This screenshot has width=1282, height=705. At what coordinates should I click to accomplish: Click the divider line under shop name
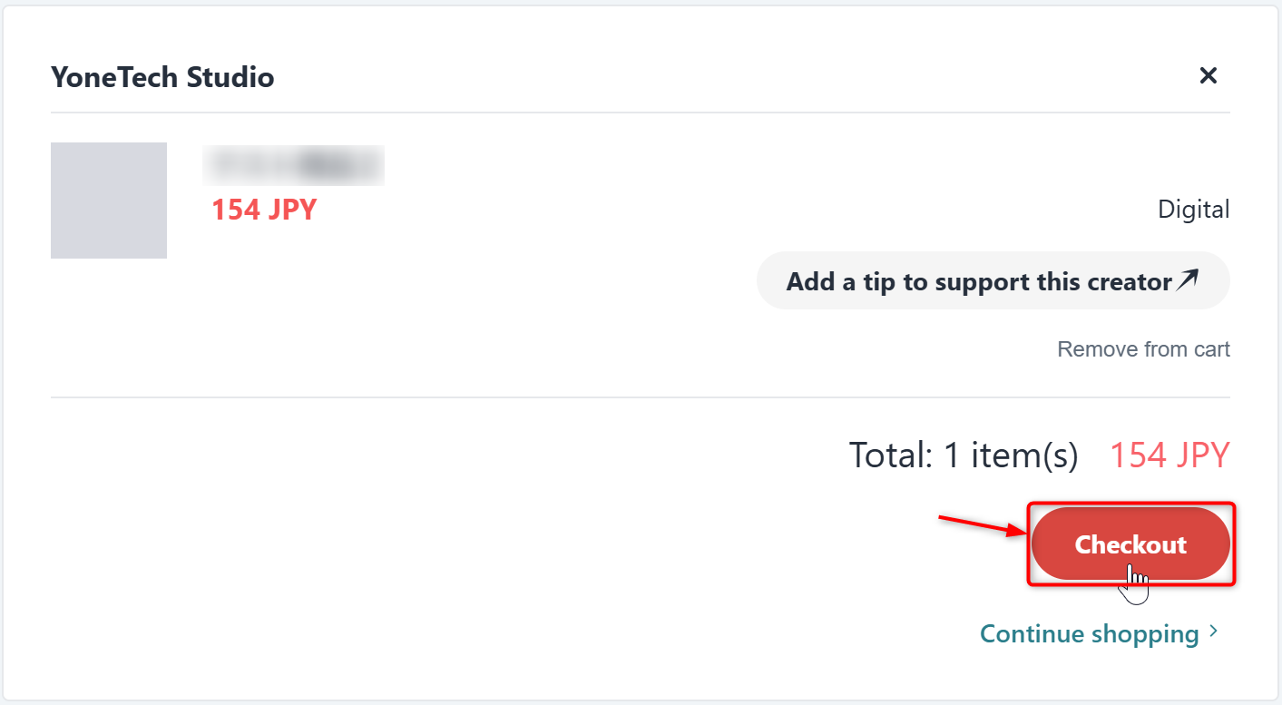(x=635, y=113)
